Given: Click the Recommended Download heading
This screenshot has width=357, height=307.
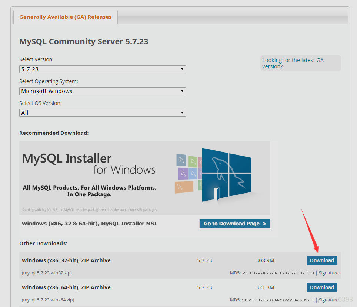Looking at the screenshot, I should [x=54, y=133].
